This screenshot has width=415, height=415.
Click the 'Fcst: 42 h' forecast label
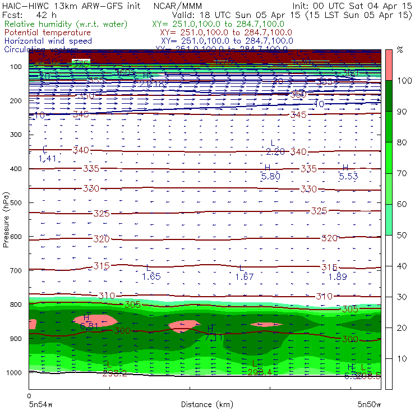(29, 15)
